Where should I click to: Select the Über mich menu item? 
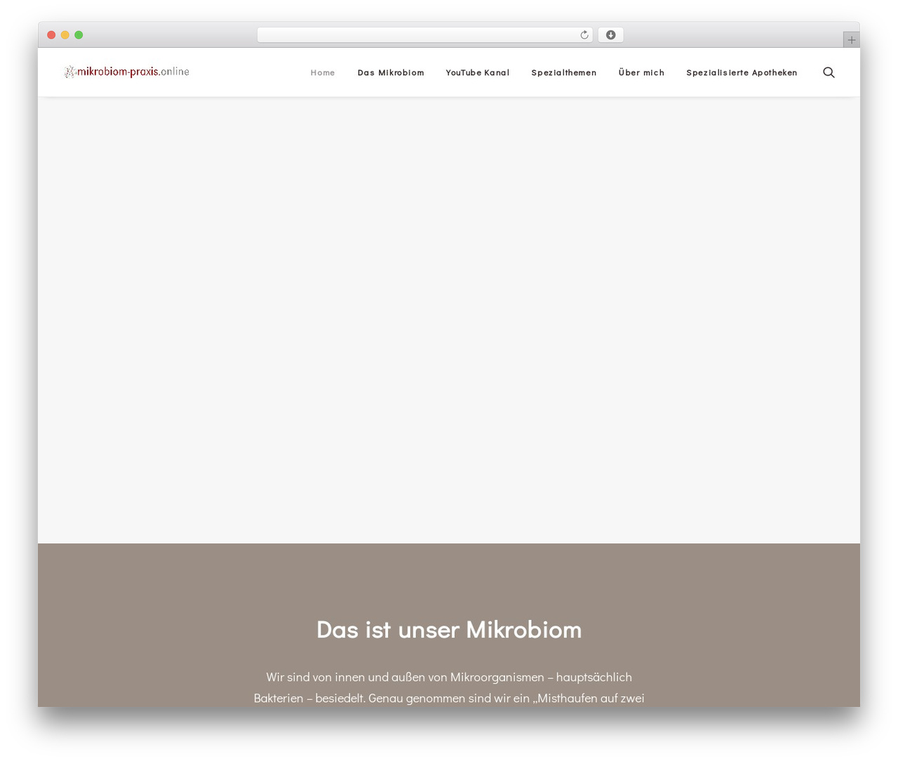pyautogui.click(x=641, y=72)
